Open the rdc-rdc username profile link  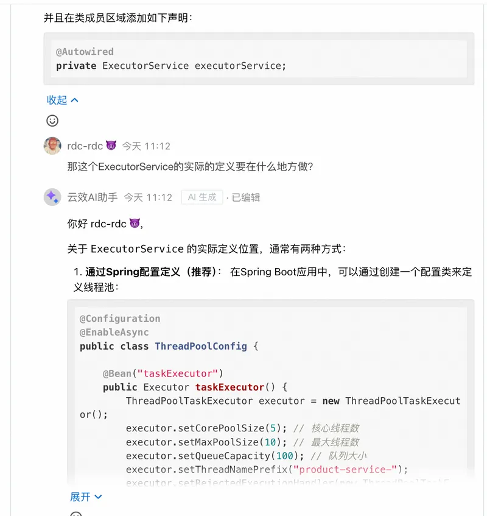tap(85, 146)
